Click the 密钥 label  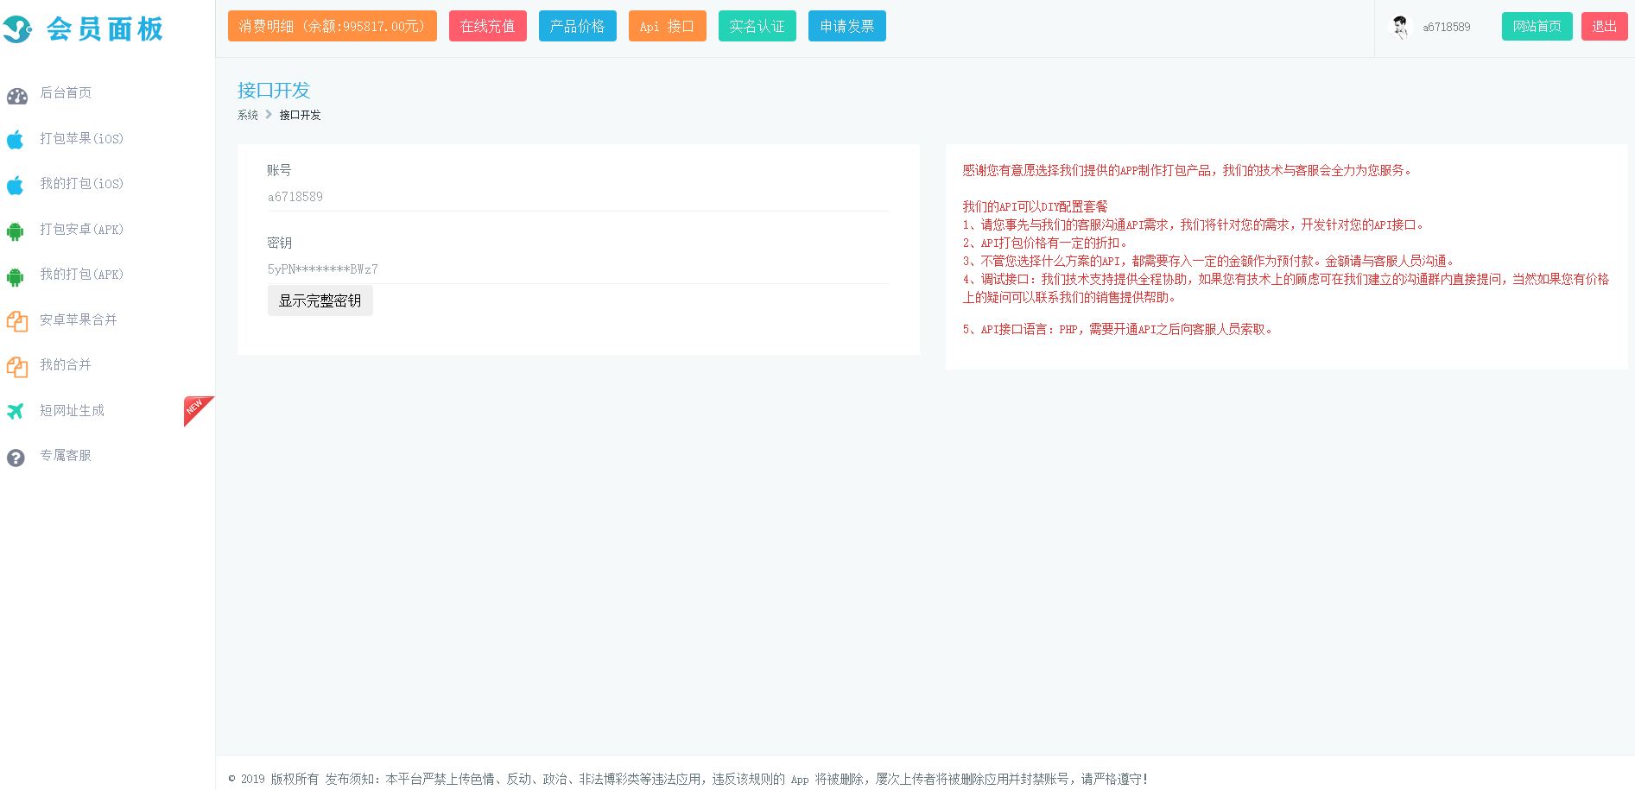click(279, 243)
